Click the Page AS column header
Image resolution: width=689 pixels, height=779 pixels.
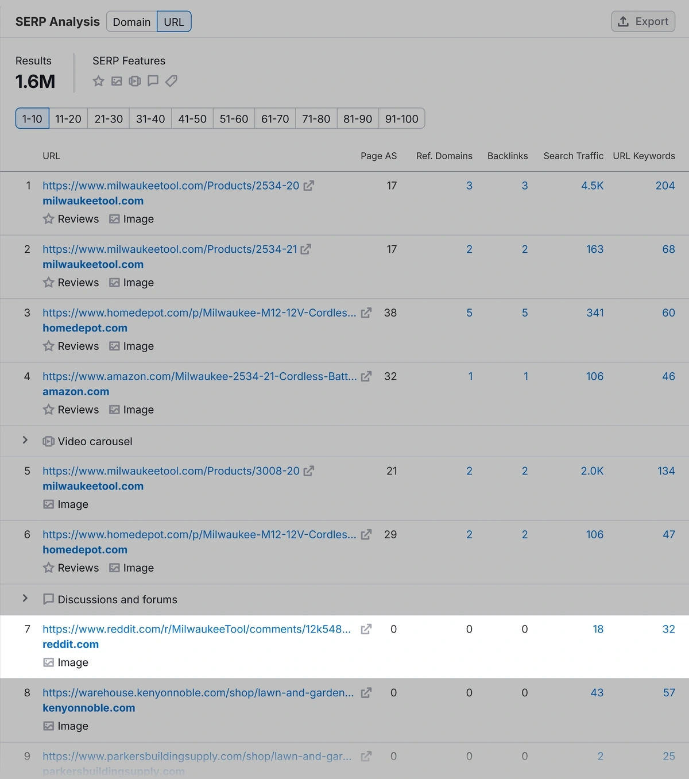tap(378, 156)
